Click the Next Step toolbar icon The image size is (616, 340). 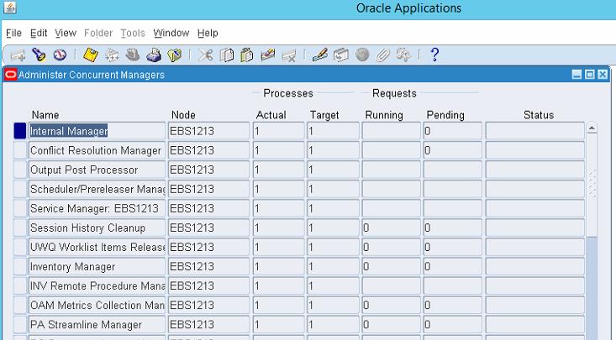coord(112,55)
